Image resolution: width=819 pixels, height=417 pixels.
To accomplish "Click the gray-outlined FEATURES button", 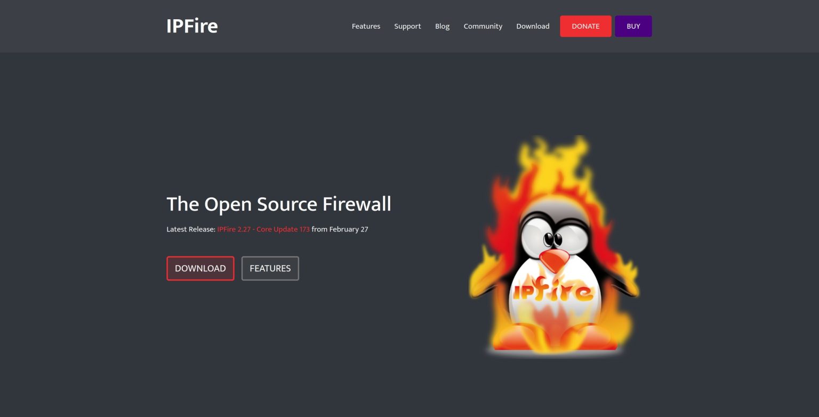I will (270, 268).
